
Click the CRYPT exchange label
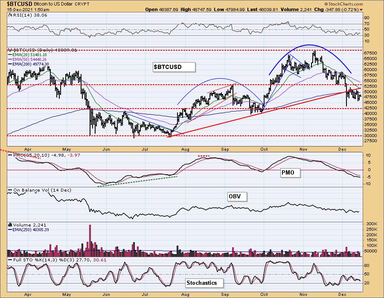[x=82, y=4]
